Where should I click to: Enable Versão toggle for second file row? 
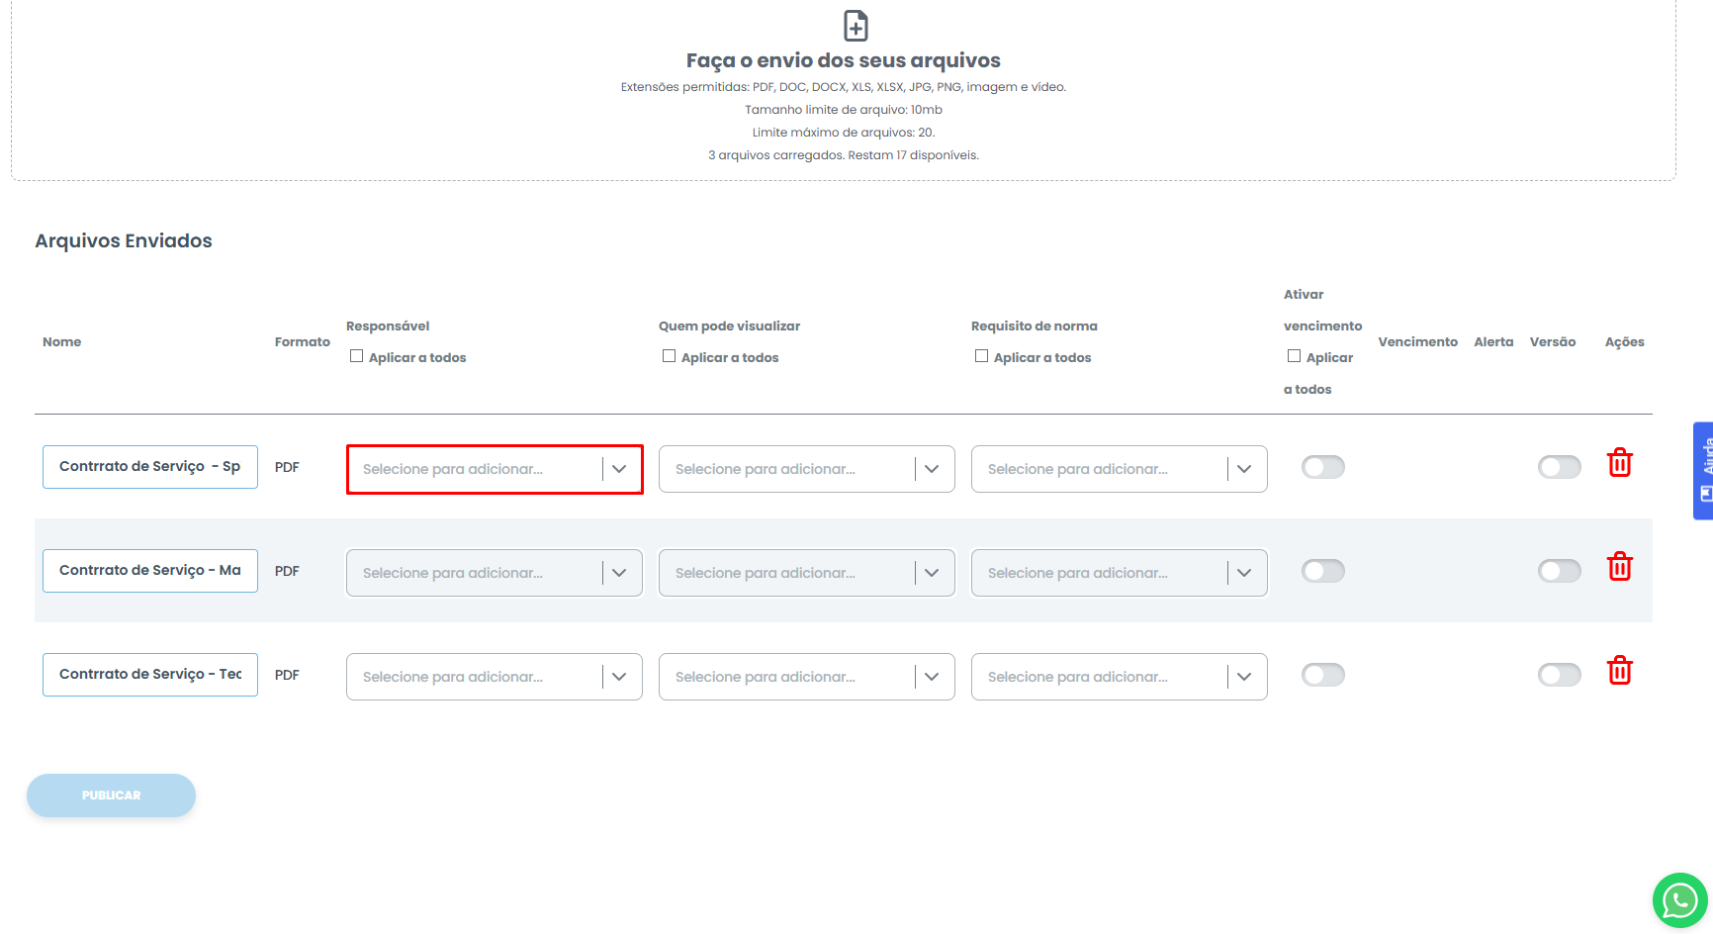1559,571
